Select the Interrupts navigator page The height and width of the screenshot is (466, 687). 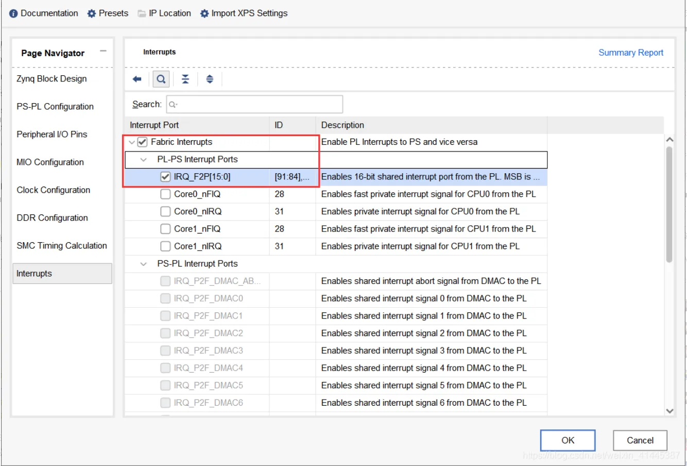(62, 274)
